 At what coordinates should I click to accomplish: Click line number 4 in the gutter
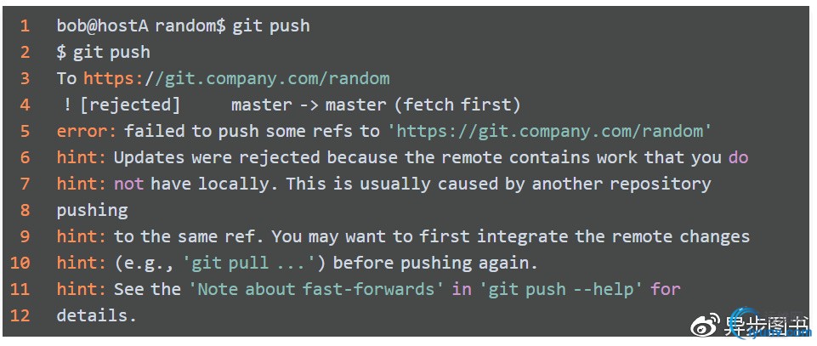[25, 105]
